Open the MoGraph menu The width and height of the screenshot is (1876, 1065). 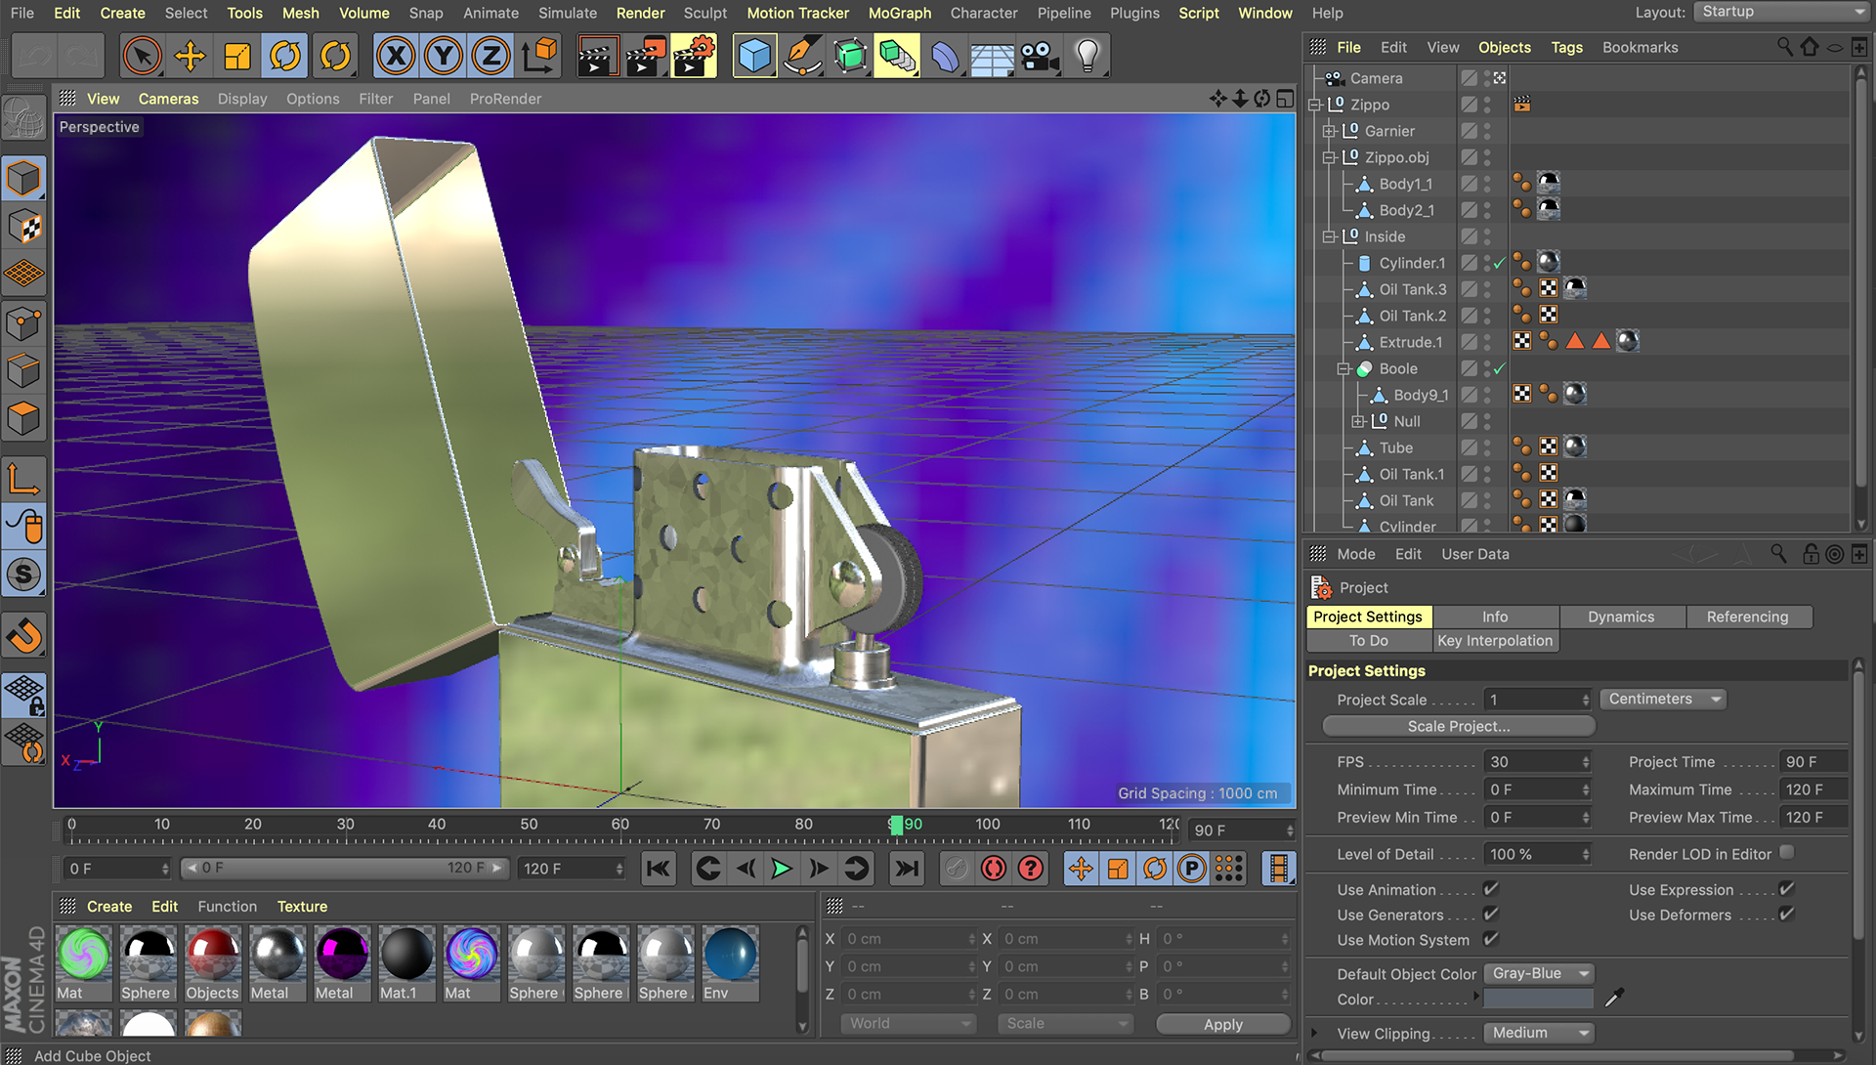pos(900,13)
